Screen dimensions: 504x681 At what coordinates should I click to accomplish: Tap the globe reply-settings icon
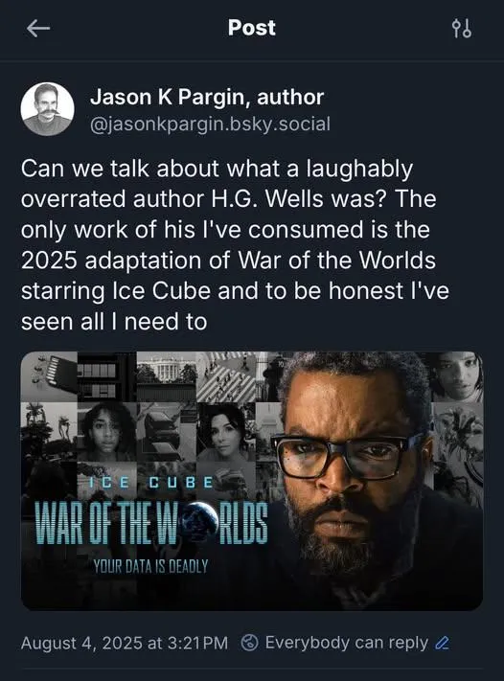pos(250,643)
